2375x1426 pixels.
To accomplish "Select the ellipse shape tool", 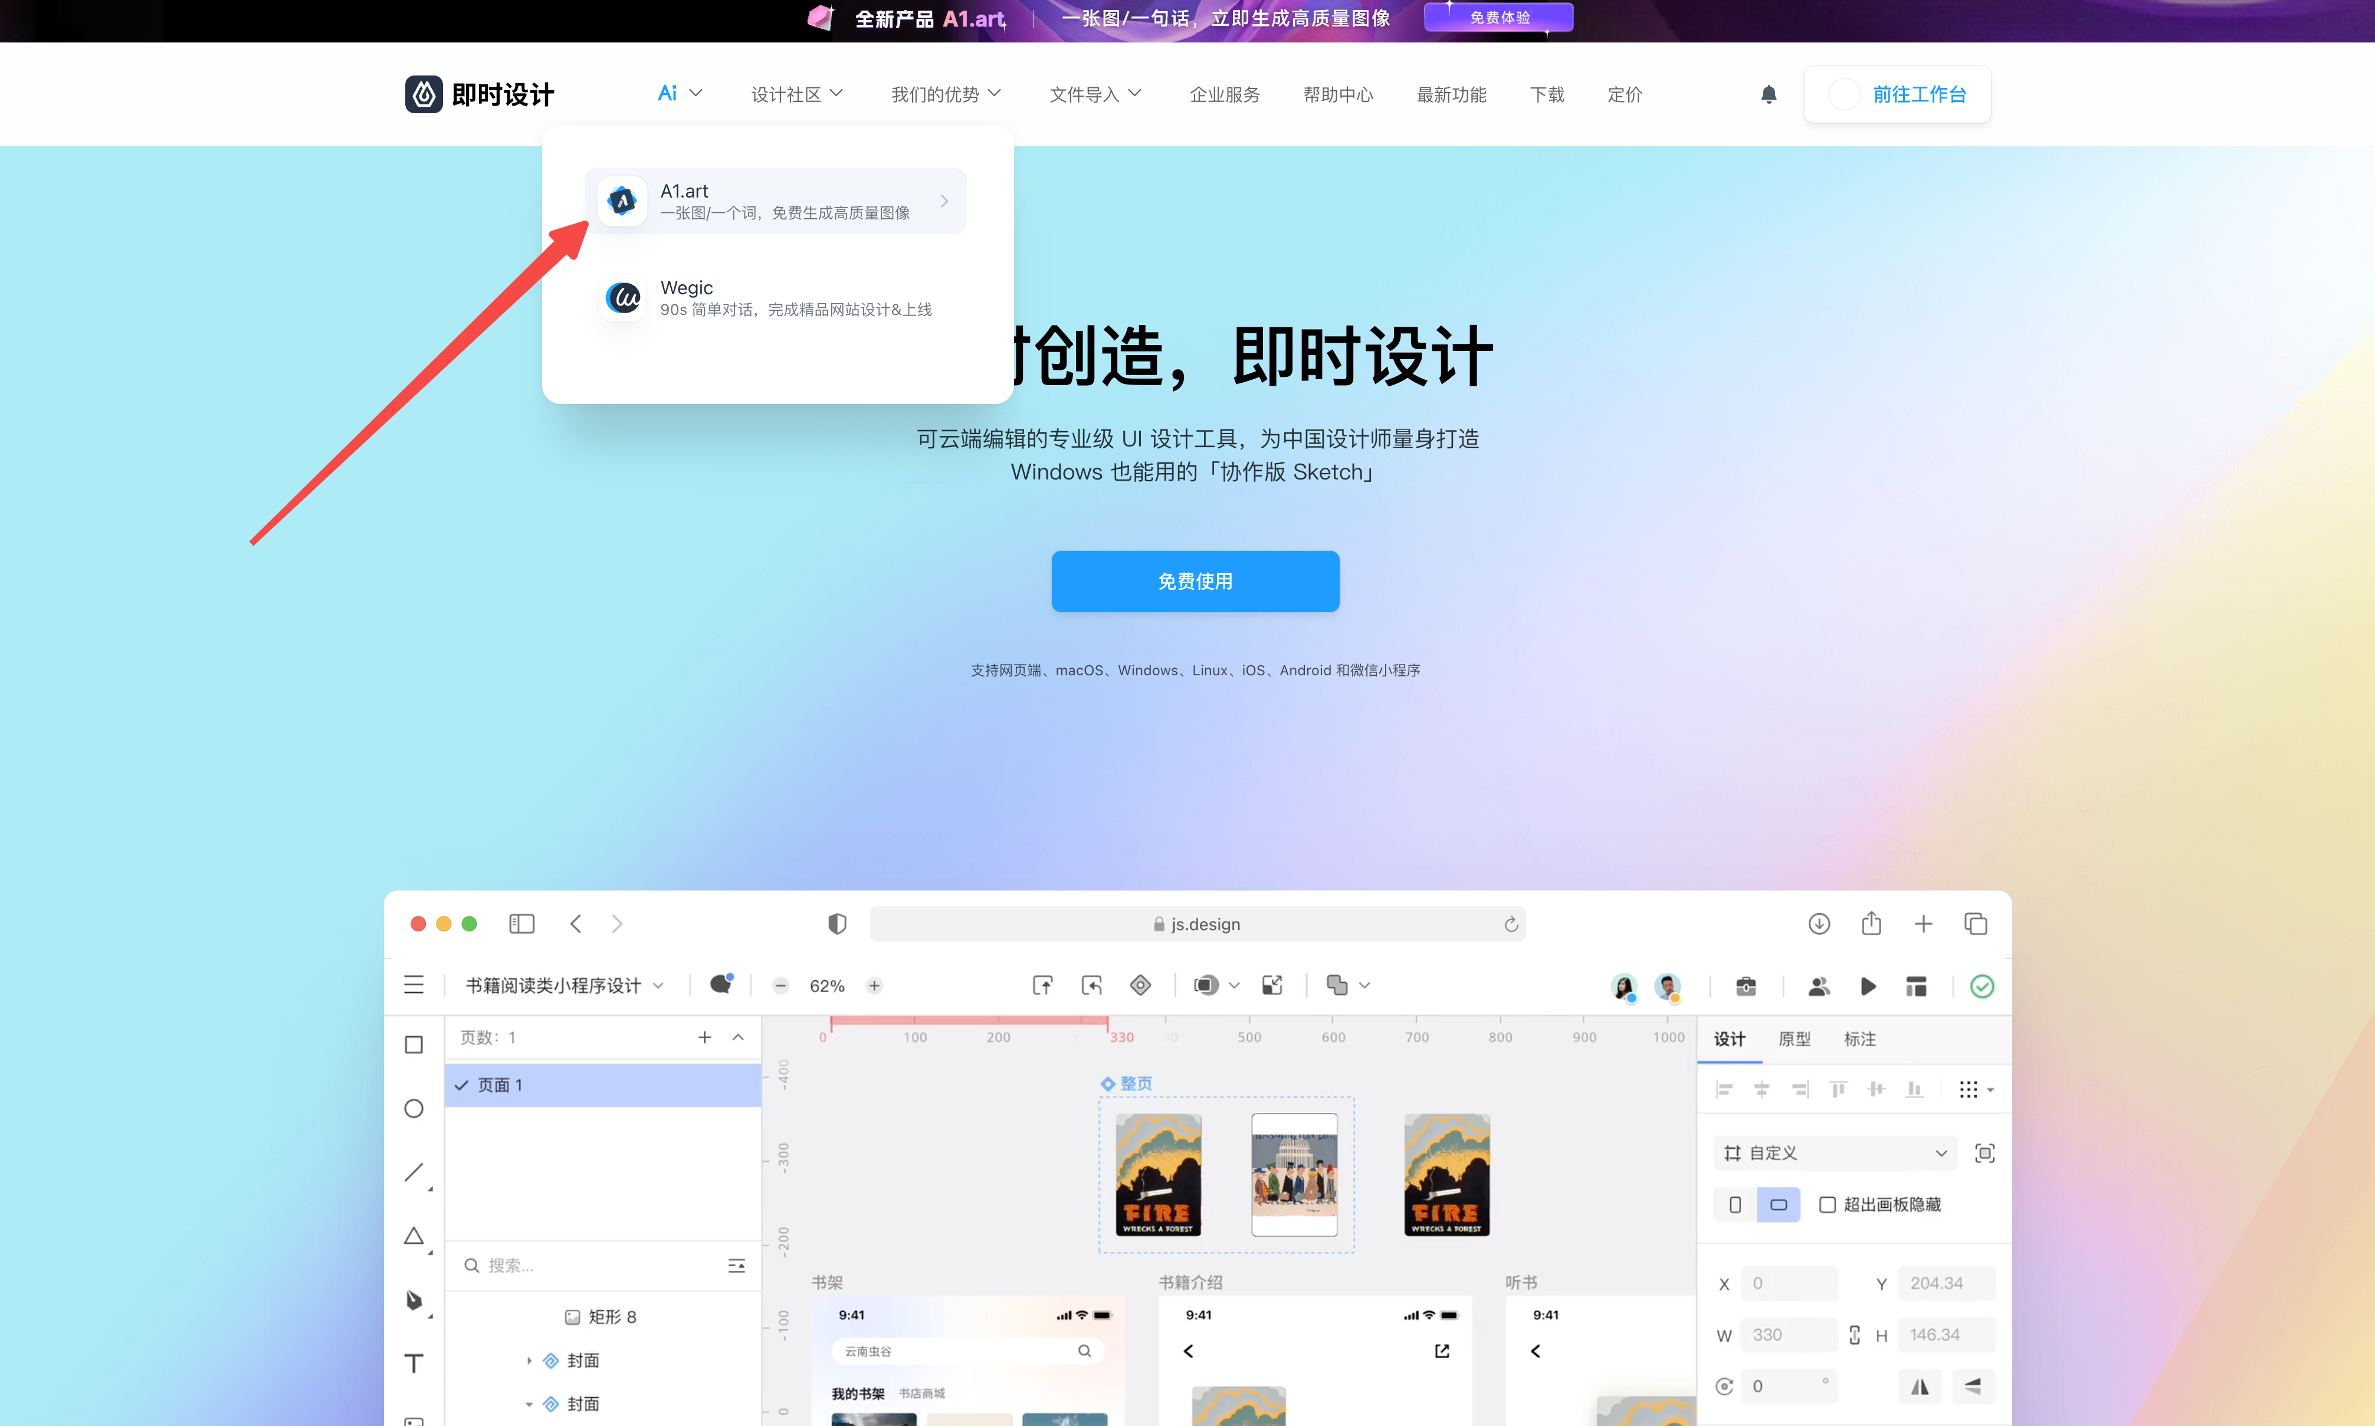I will 414,1108.
